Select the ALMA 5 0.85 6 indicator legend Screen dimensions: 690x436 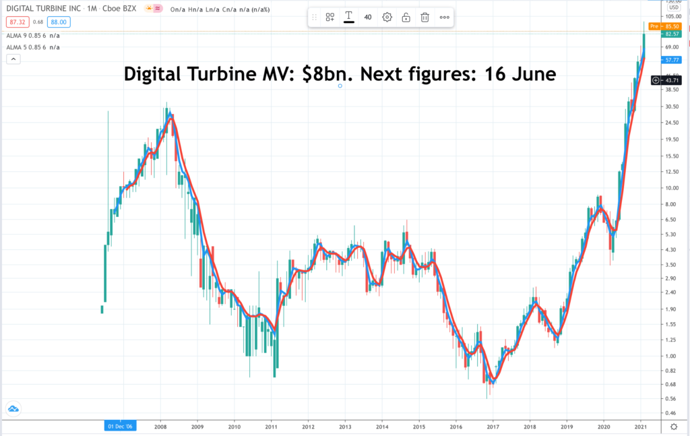click(x=33, y=47)
